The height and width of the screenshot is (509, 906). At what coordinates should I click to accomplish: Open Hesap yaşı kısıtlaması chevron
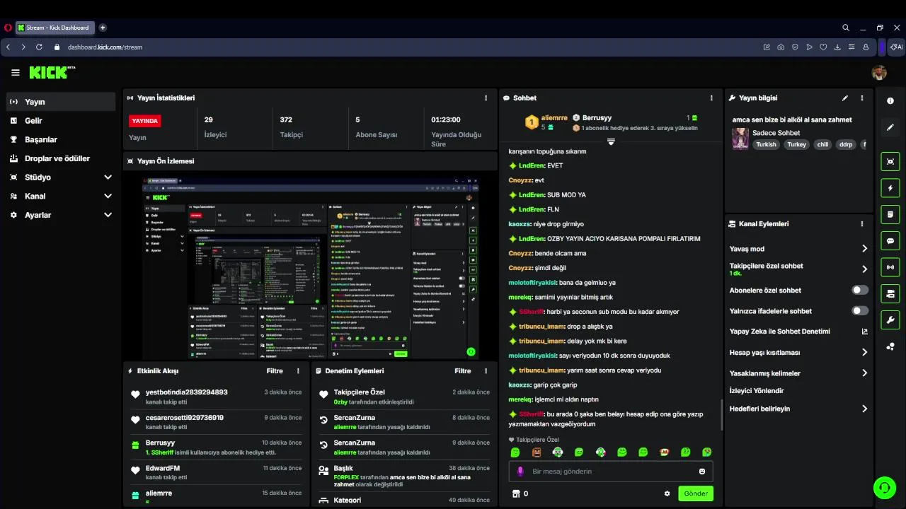pos(864,352)
